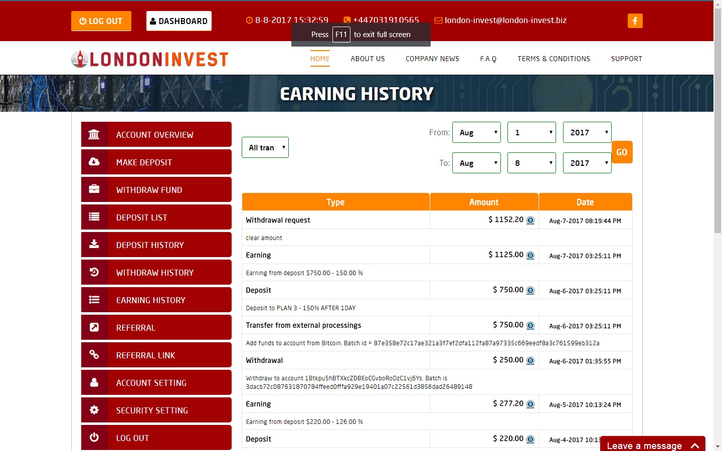Expand the Leave a message chat chevron
The image size is (722, 451).
coord(695,445)
